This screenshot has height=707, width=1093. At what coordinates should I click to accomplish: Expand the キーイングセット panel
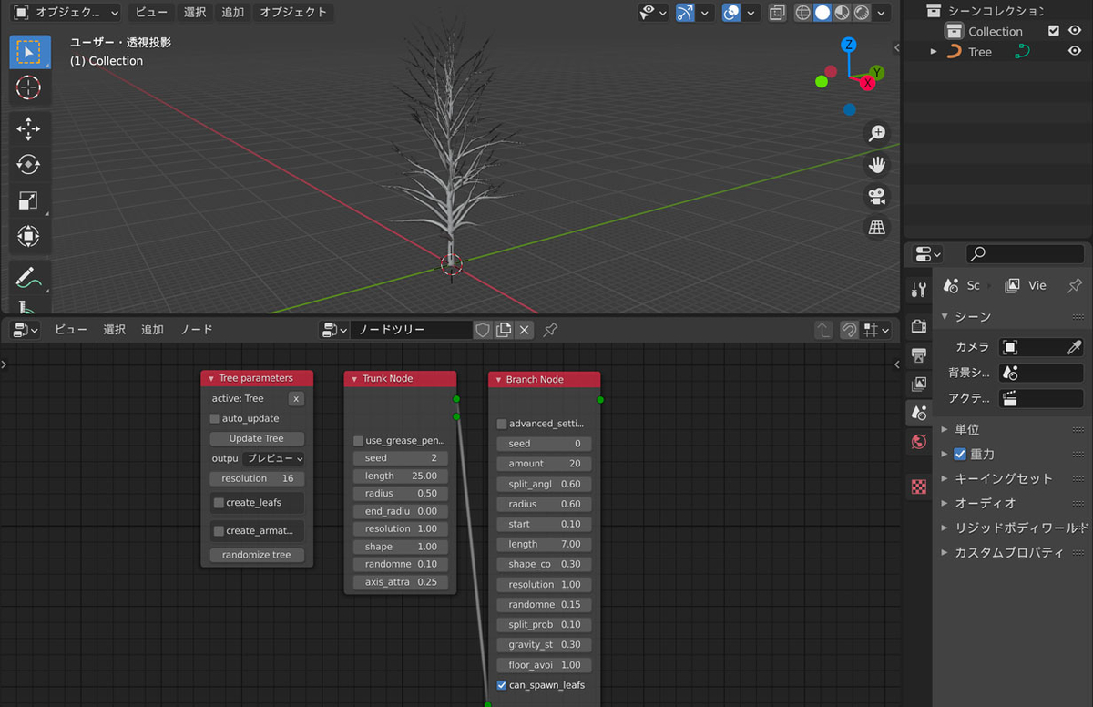point(945,478)
